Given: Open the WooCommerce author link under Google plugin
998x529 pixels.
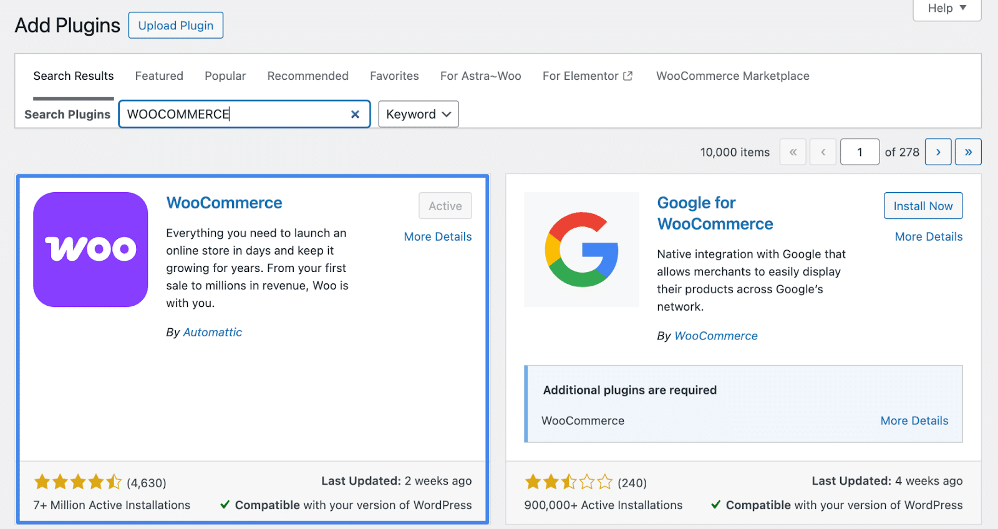Looking at the screenshot, I should pyautogui.click(x=716, y=336).
